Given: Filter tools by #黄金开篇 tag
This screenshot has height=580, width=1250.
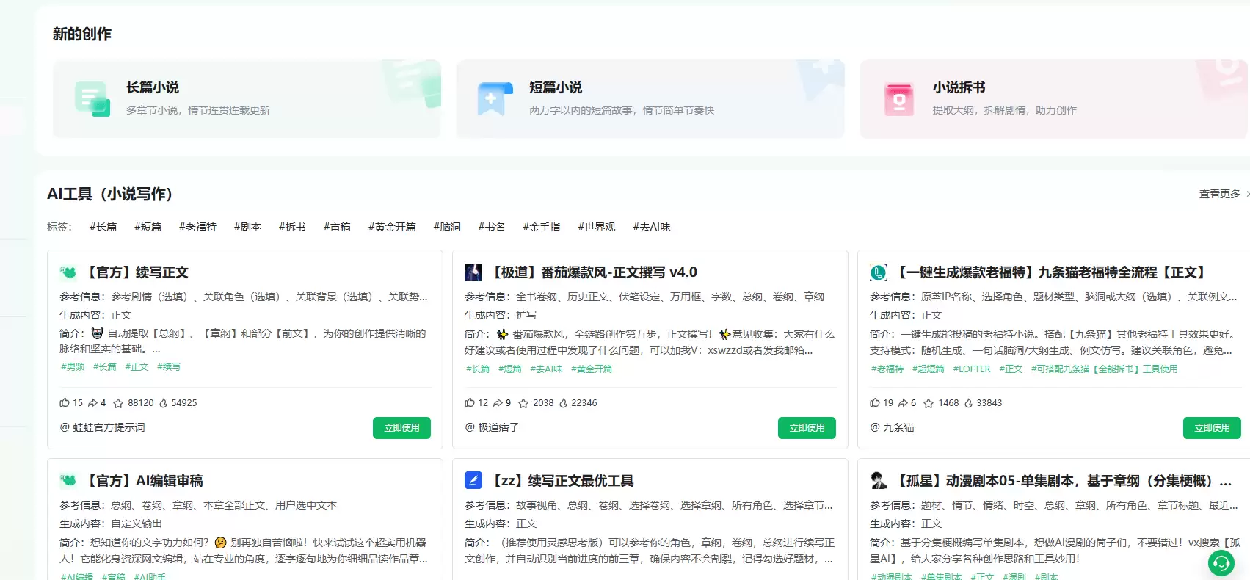Looking at the screenshot, I should [392, 227].
